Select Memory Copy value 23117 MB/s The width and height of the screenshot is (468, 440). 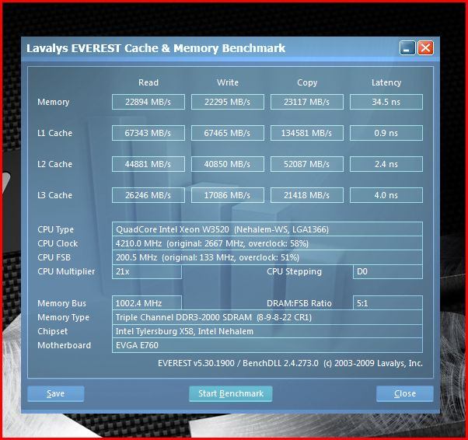pos(307,102)
